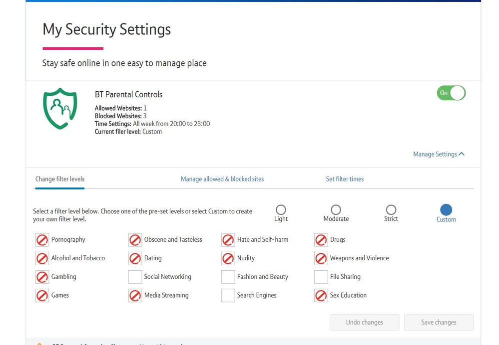
Task: Stay on the Change filter levels tab
Action: tap(60, 179)
